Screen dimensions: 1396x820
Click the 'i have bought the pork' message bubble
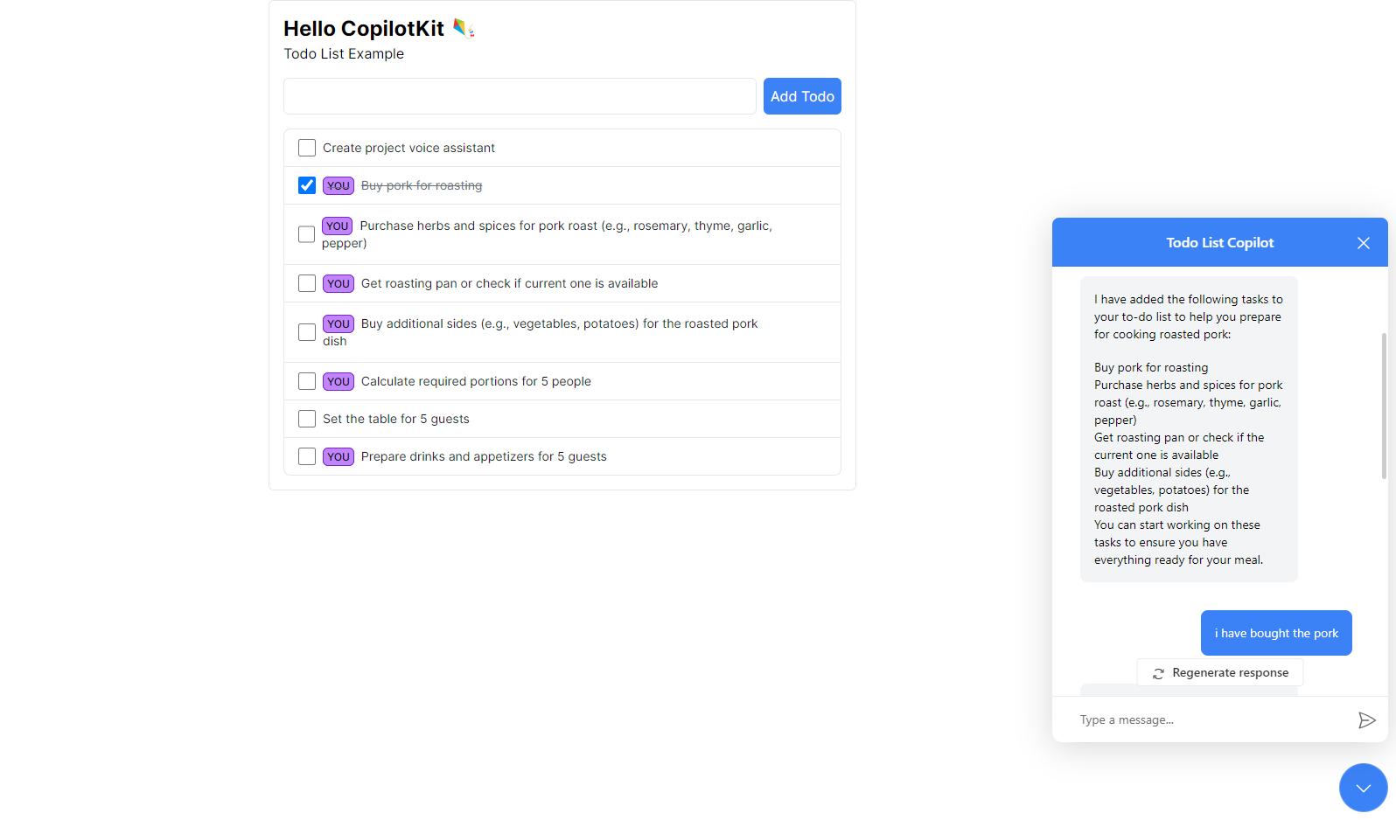pos(1276,633)
